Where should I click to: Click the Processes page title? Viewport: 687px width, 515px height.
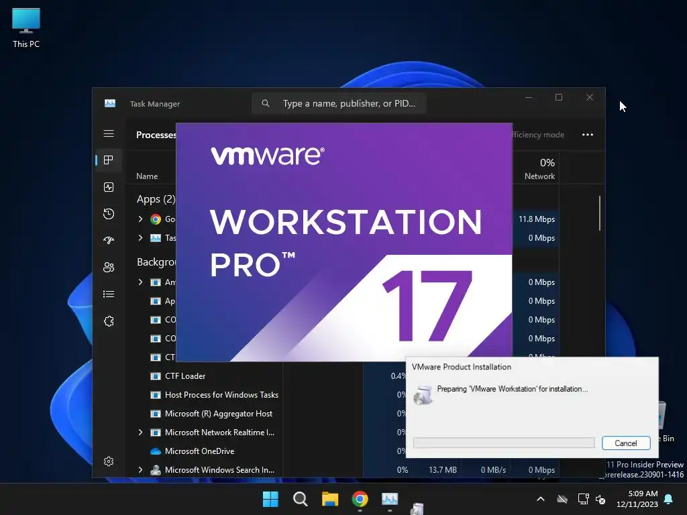156,135
